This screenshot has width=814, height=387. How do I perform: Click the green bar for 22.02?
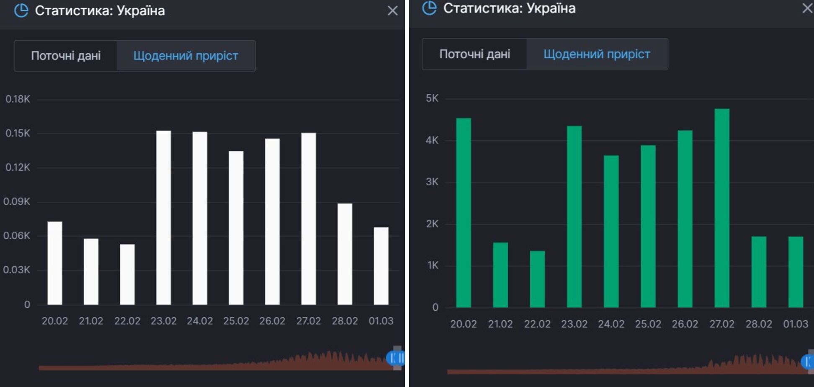pos(537,279)
